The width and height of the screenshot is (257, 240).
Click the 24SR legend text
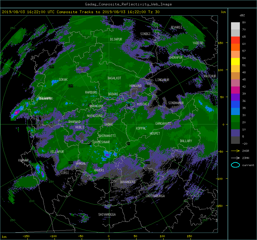[x=246, y=151]
